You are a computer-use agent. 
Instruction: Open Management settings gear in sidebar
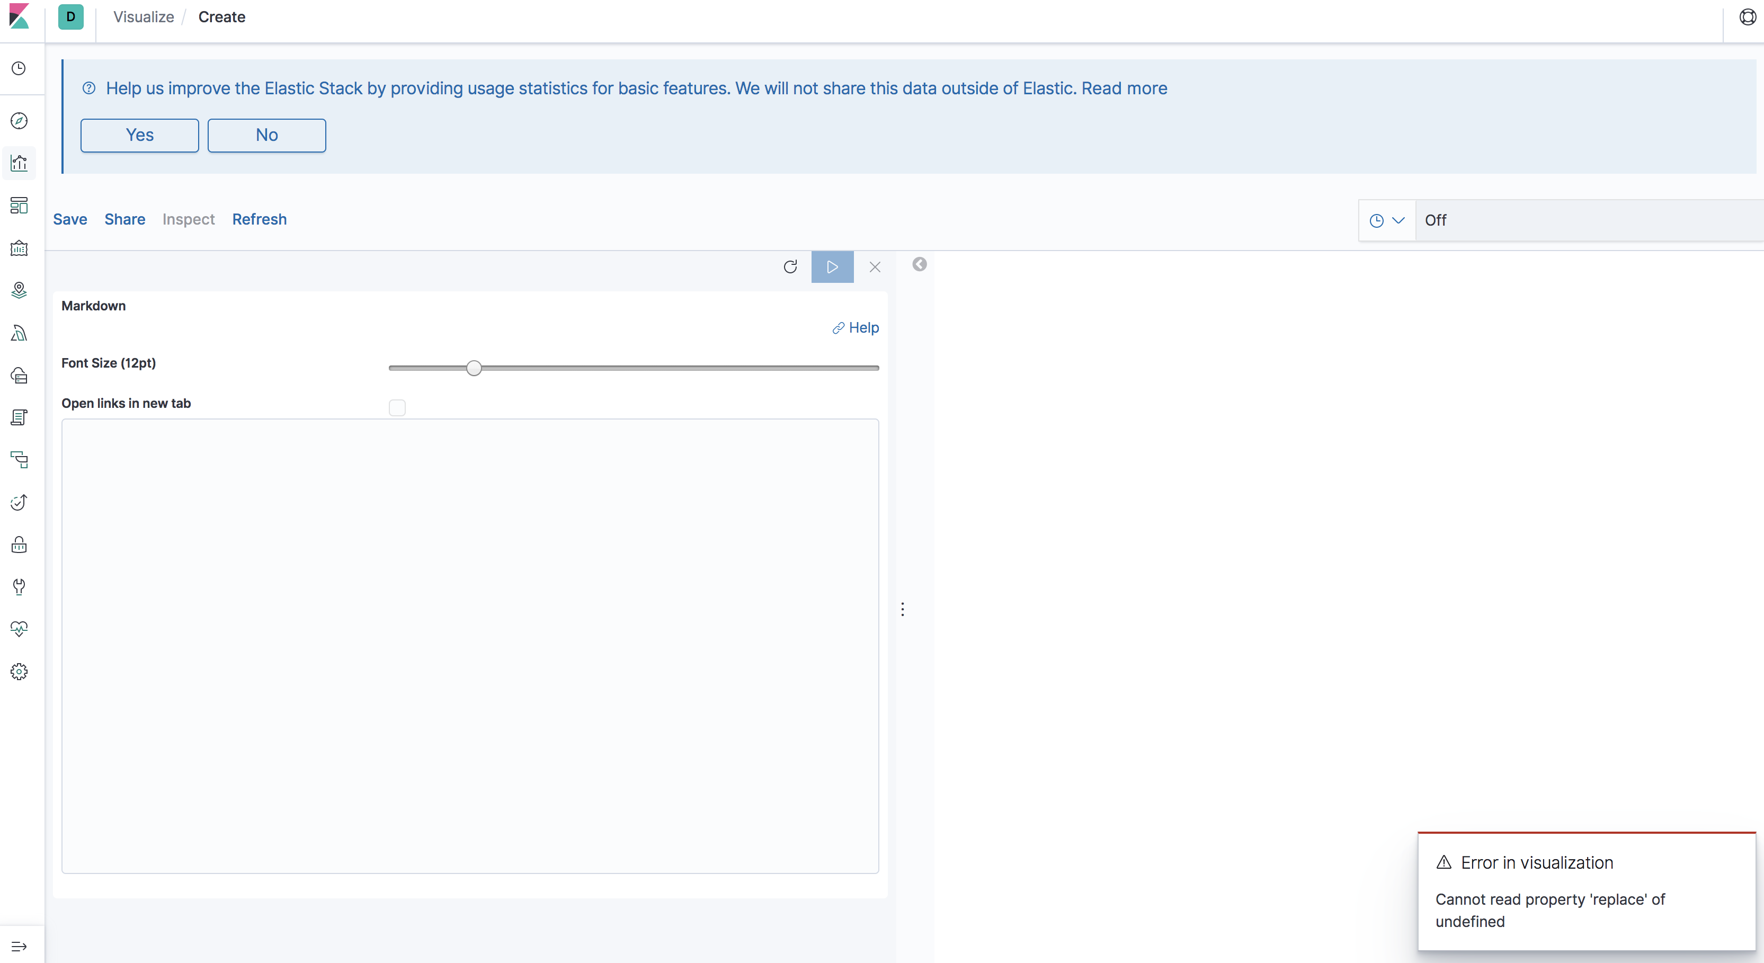pyautogui.click(x=19, y=671)
